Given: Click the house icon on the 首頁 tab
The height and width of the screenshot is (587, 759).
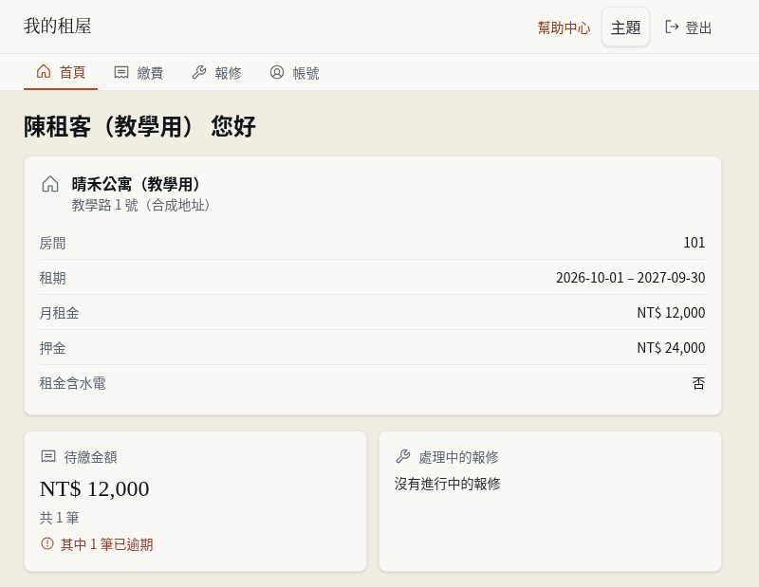Looking at the screenshot, I should (44, 72).
